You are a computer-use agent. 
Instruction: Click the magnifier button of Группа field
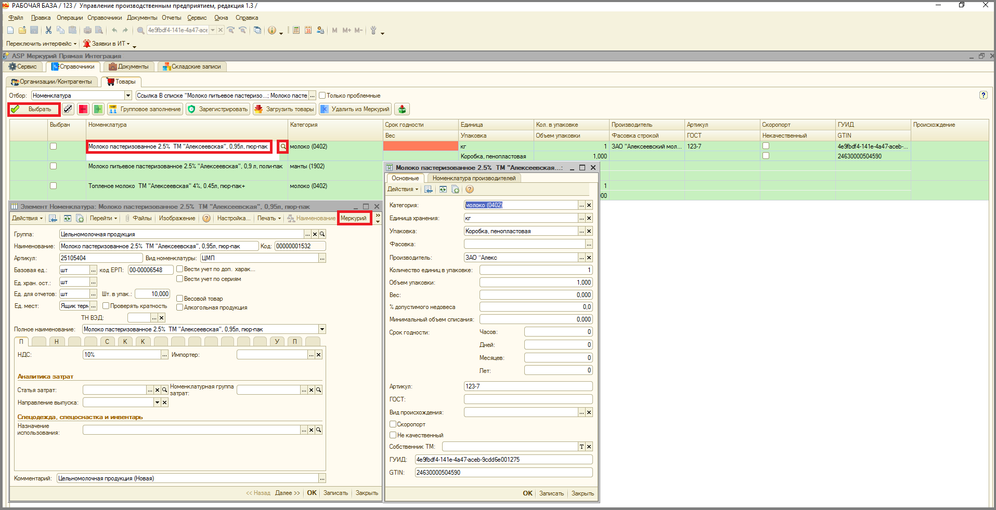(322, 234)
